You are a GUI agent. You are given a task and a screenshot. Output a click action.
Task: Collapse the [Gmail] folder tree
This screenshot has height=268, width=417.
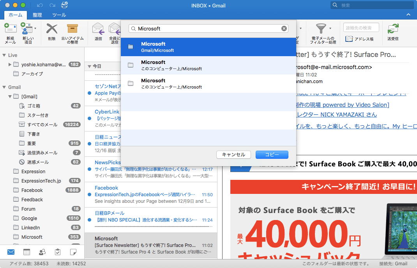10,96
